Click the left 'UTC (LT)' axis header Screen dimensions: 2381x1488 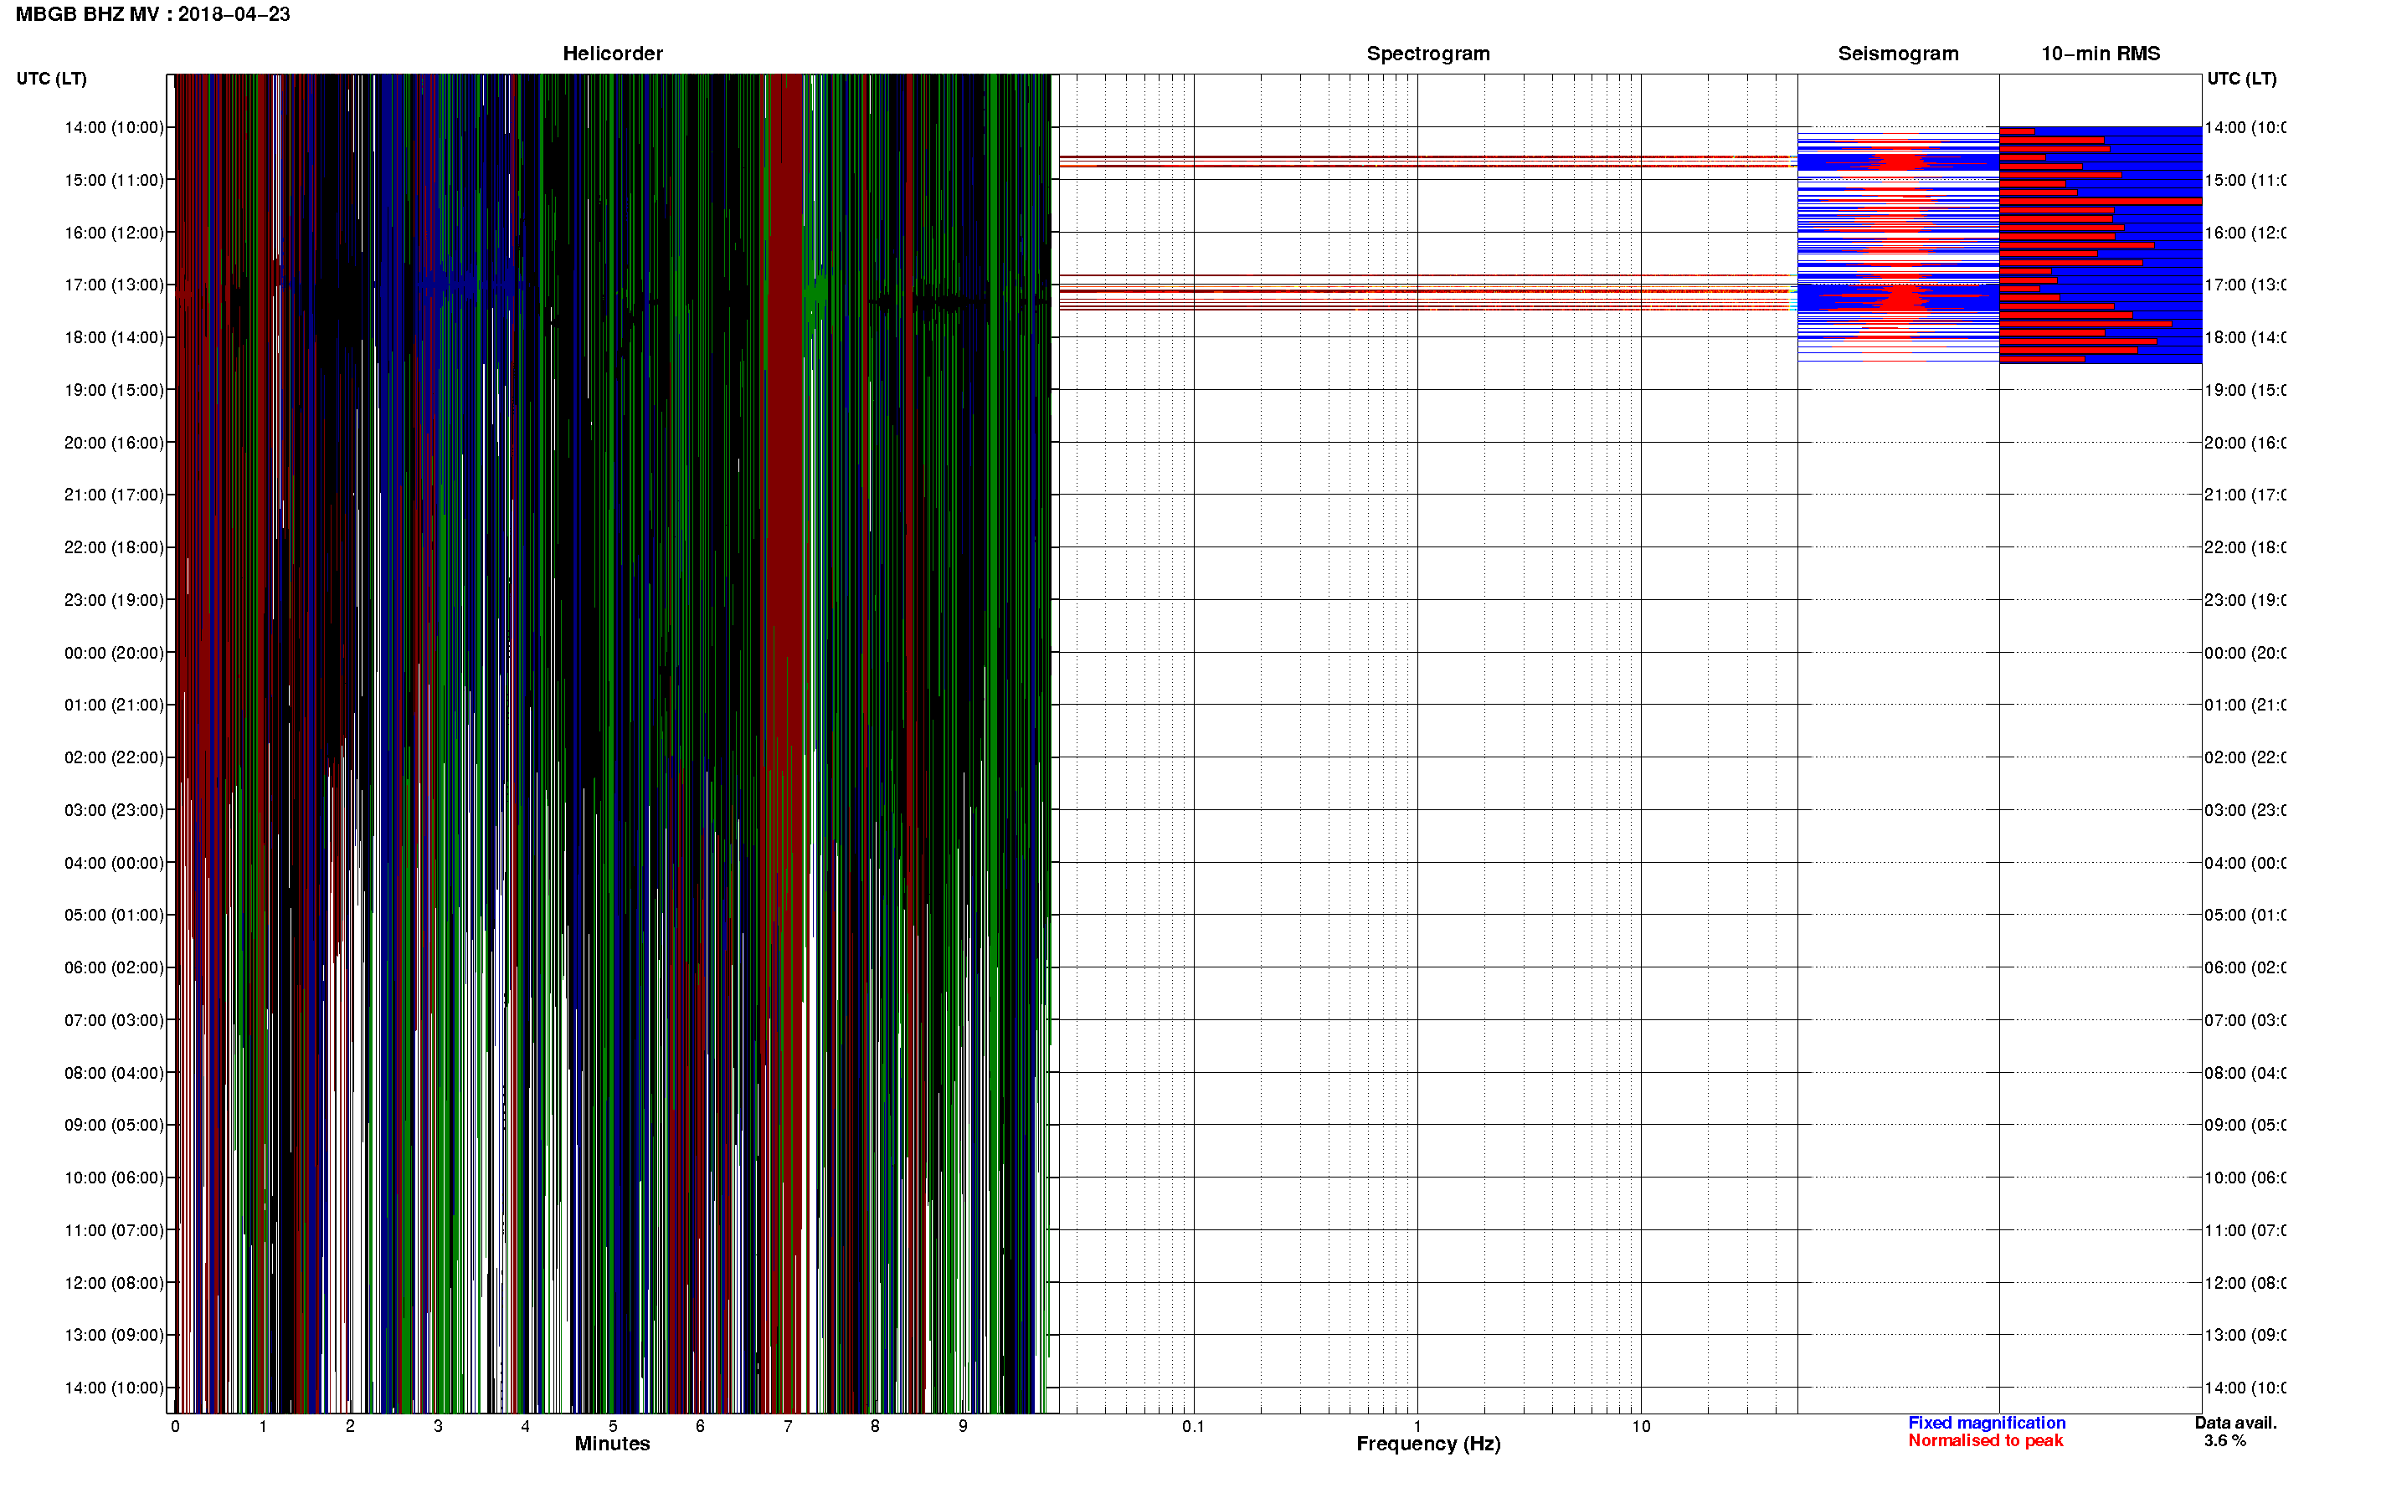[51, 79]
